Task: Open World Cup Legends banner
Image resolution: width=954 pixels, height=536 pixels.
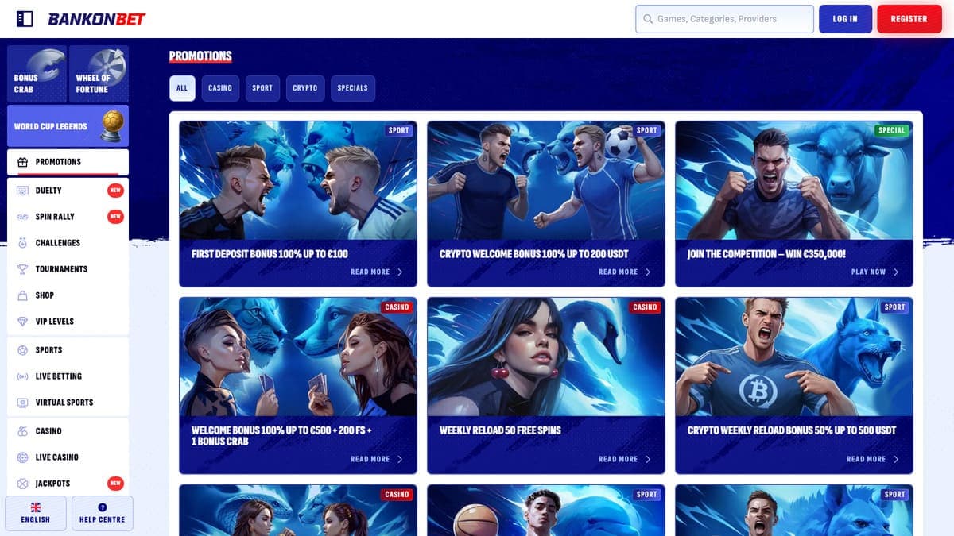Action: (x=68, y=125)
